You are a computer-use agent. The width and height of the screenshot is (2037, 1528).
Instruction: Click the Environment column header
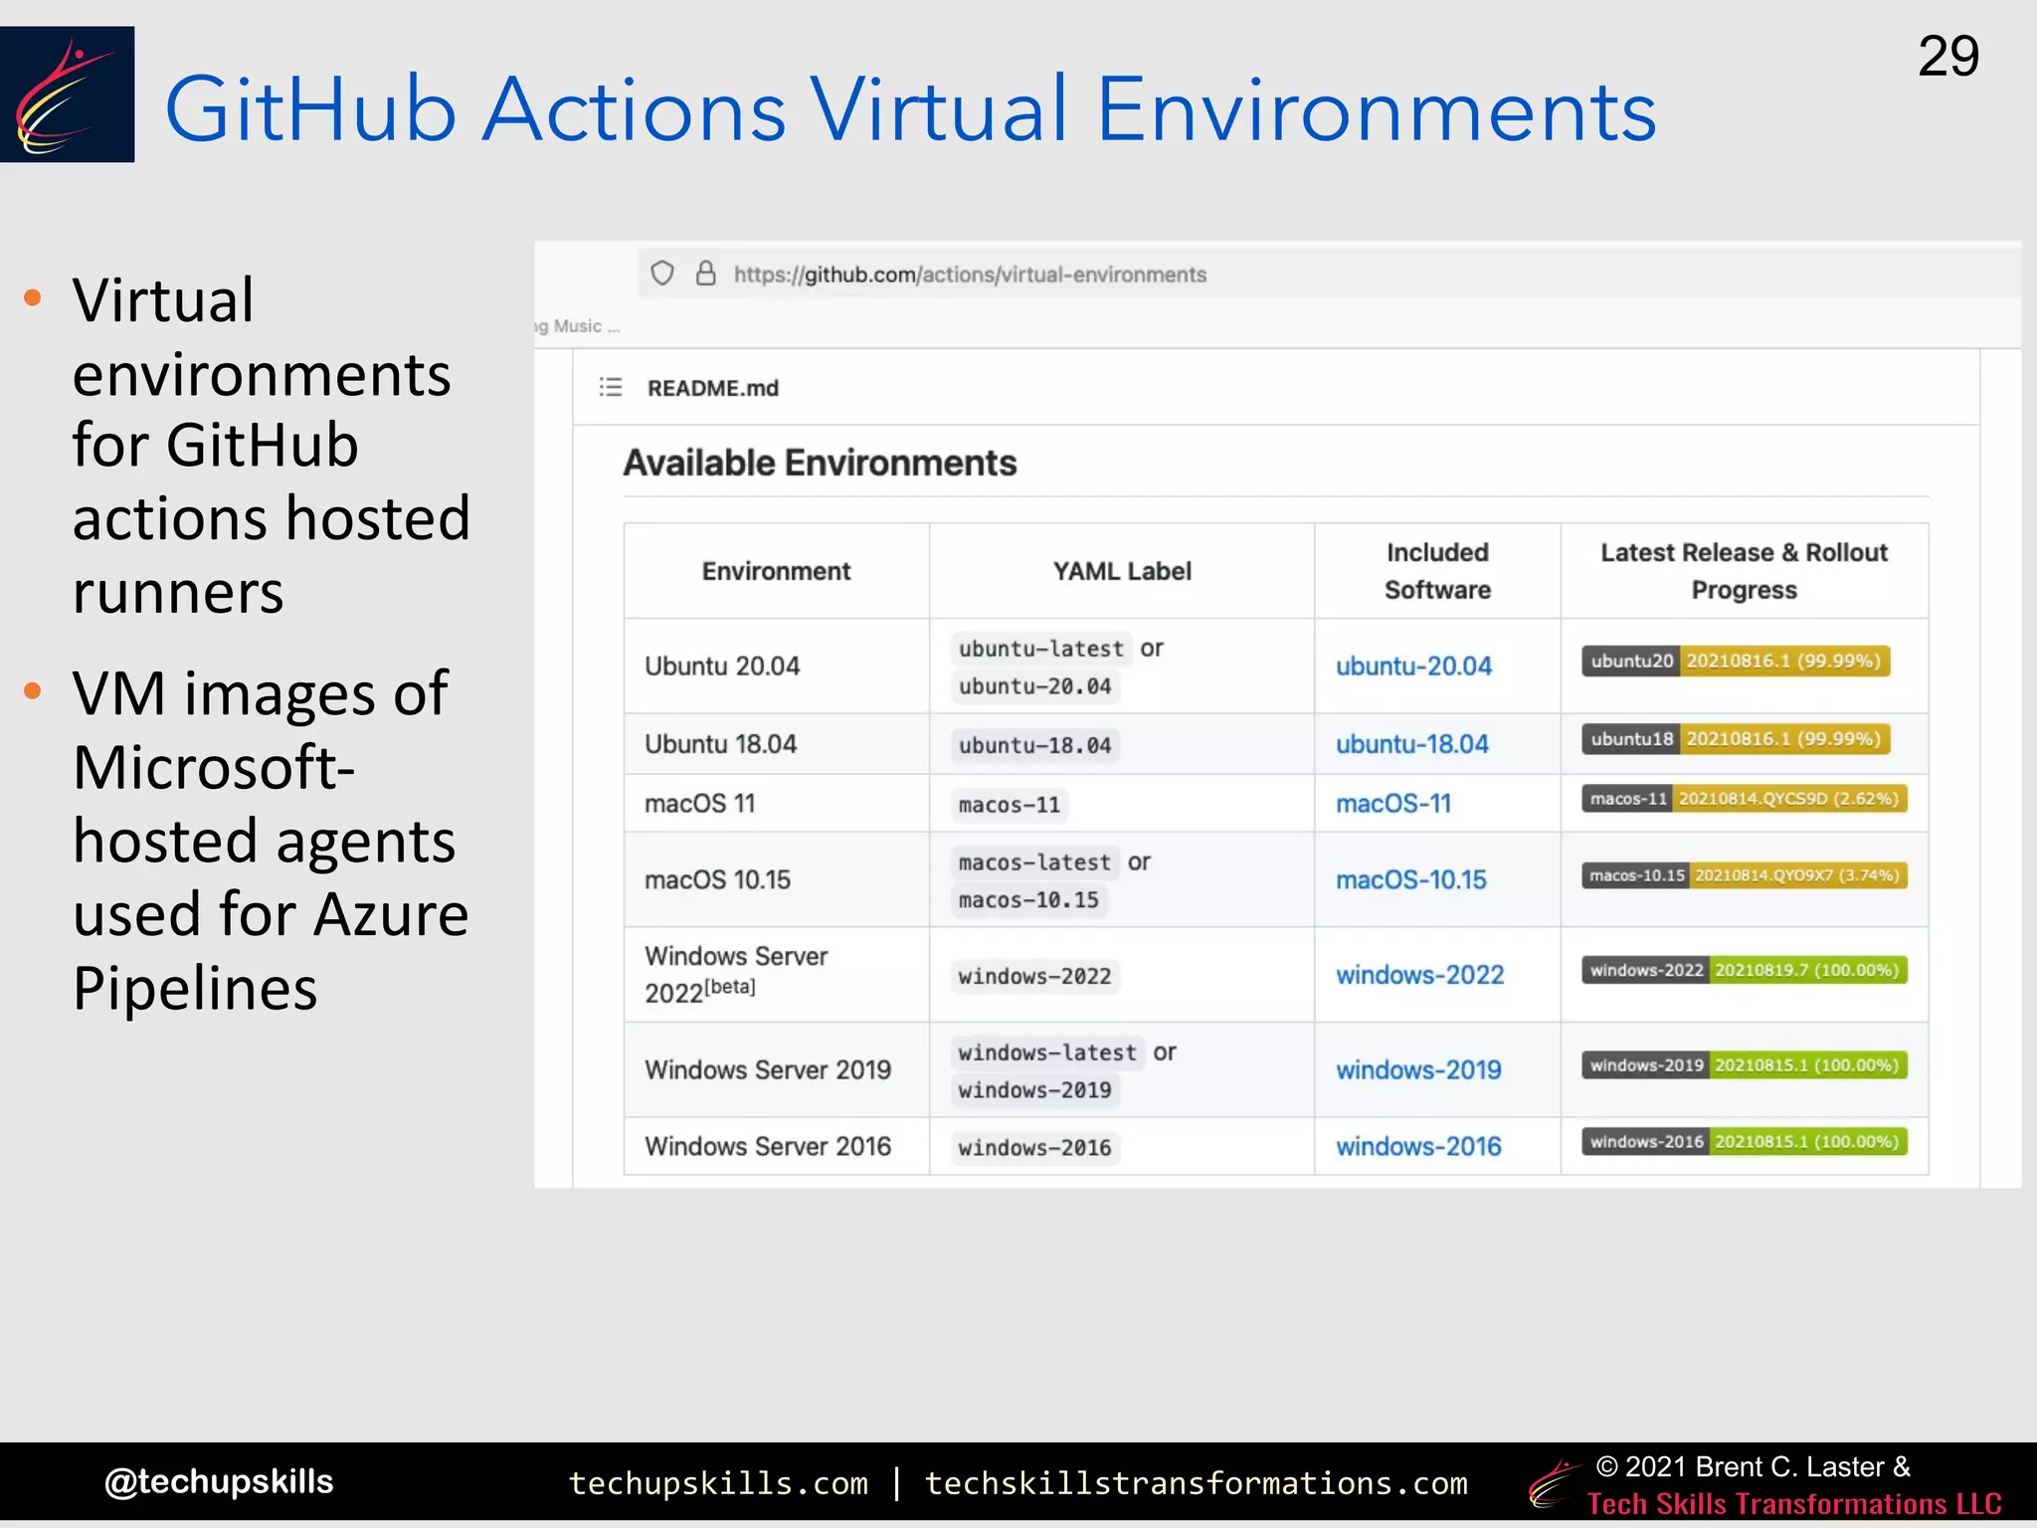click(x=776, y=571)
